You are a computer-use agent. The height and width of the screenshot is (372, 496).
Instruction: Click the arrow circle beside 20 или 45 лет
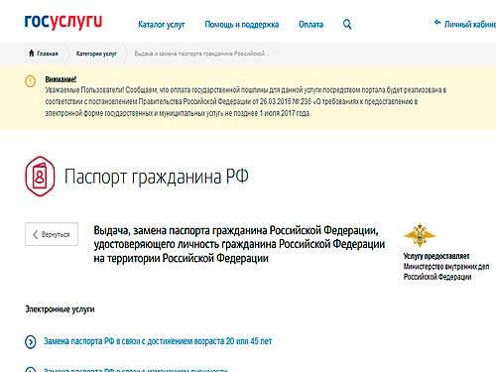tap(31, 341)
